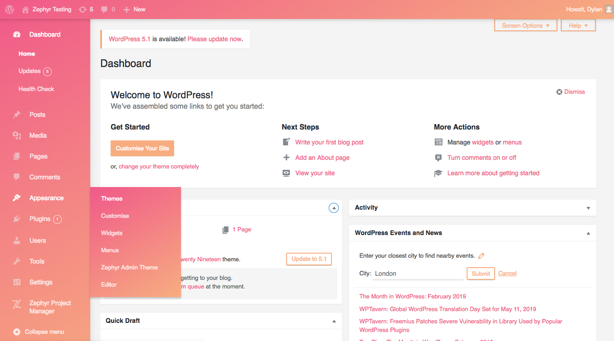This screenshot has width=614, height=341.
Task: Click the pencil icon to edit closest city
Action: point(481,255)
